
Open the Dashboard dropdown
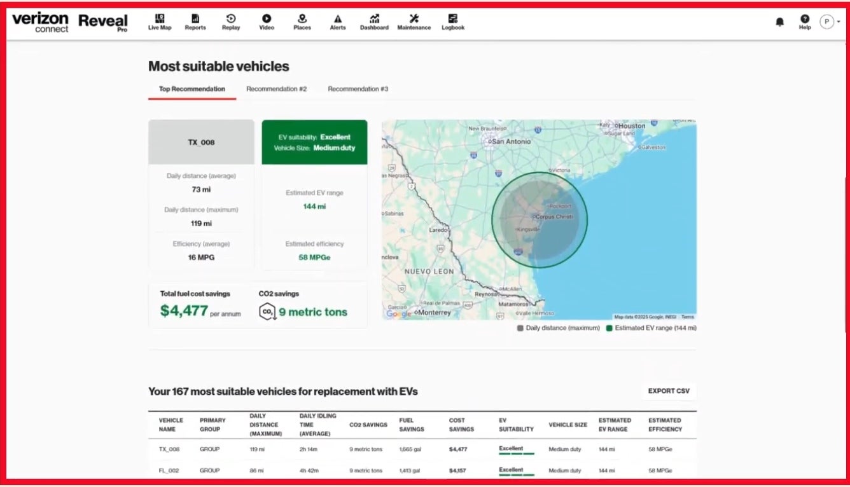click(374, 22)
